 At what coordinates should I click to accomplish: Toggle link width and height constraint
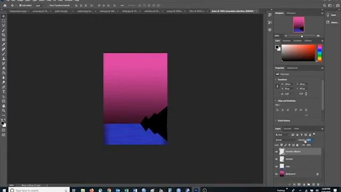point(277,86)
